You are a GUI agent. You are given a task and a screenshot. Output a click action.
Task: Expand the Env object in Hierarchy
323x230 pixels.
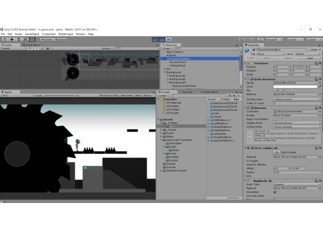point(165,69)
